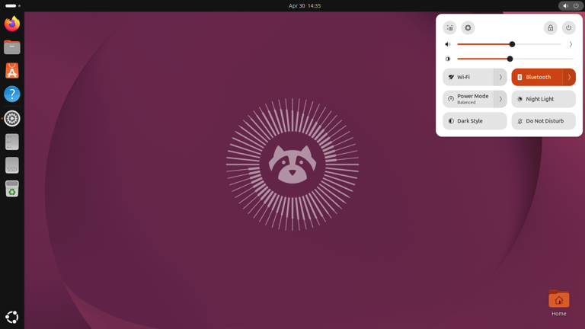Open power off menu in quick settings
The height and width of the screenshot is (329, 585).
tap(568, 28)
